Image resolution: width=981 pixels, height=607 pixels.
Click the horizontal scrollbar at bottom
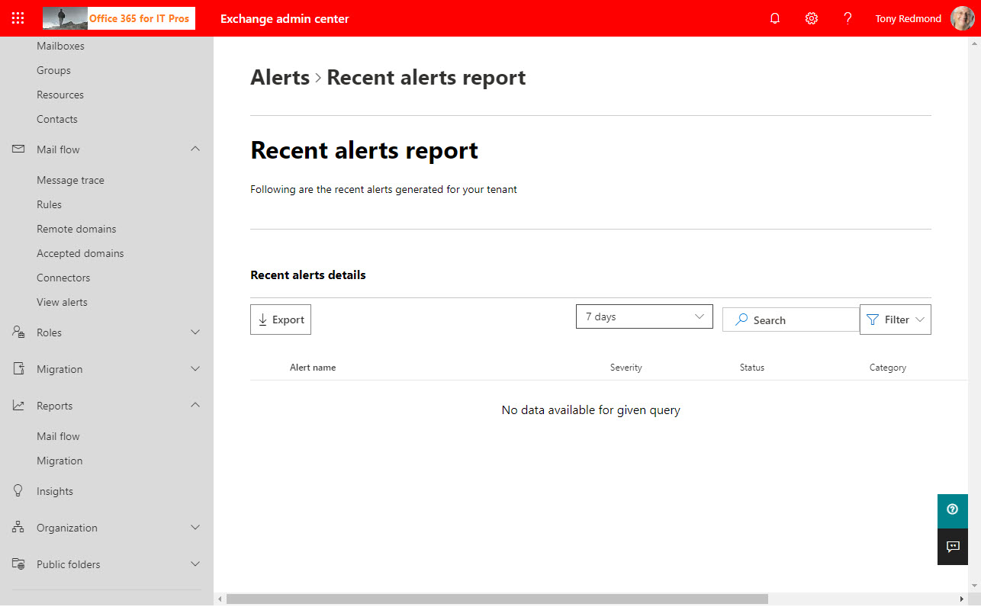pyautogui.click(x=497, y=599)
